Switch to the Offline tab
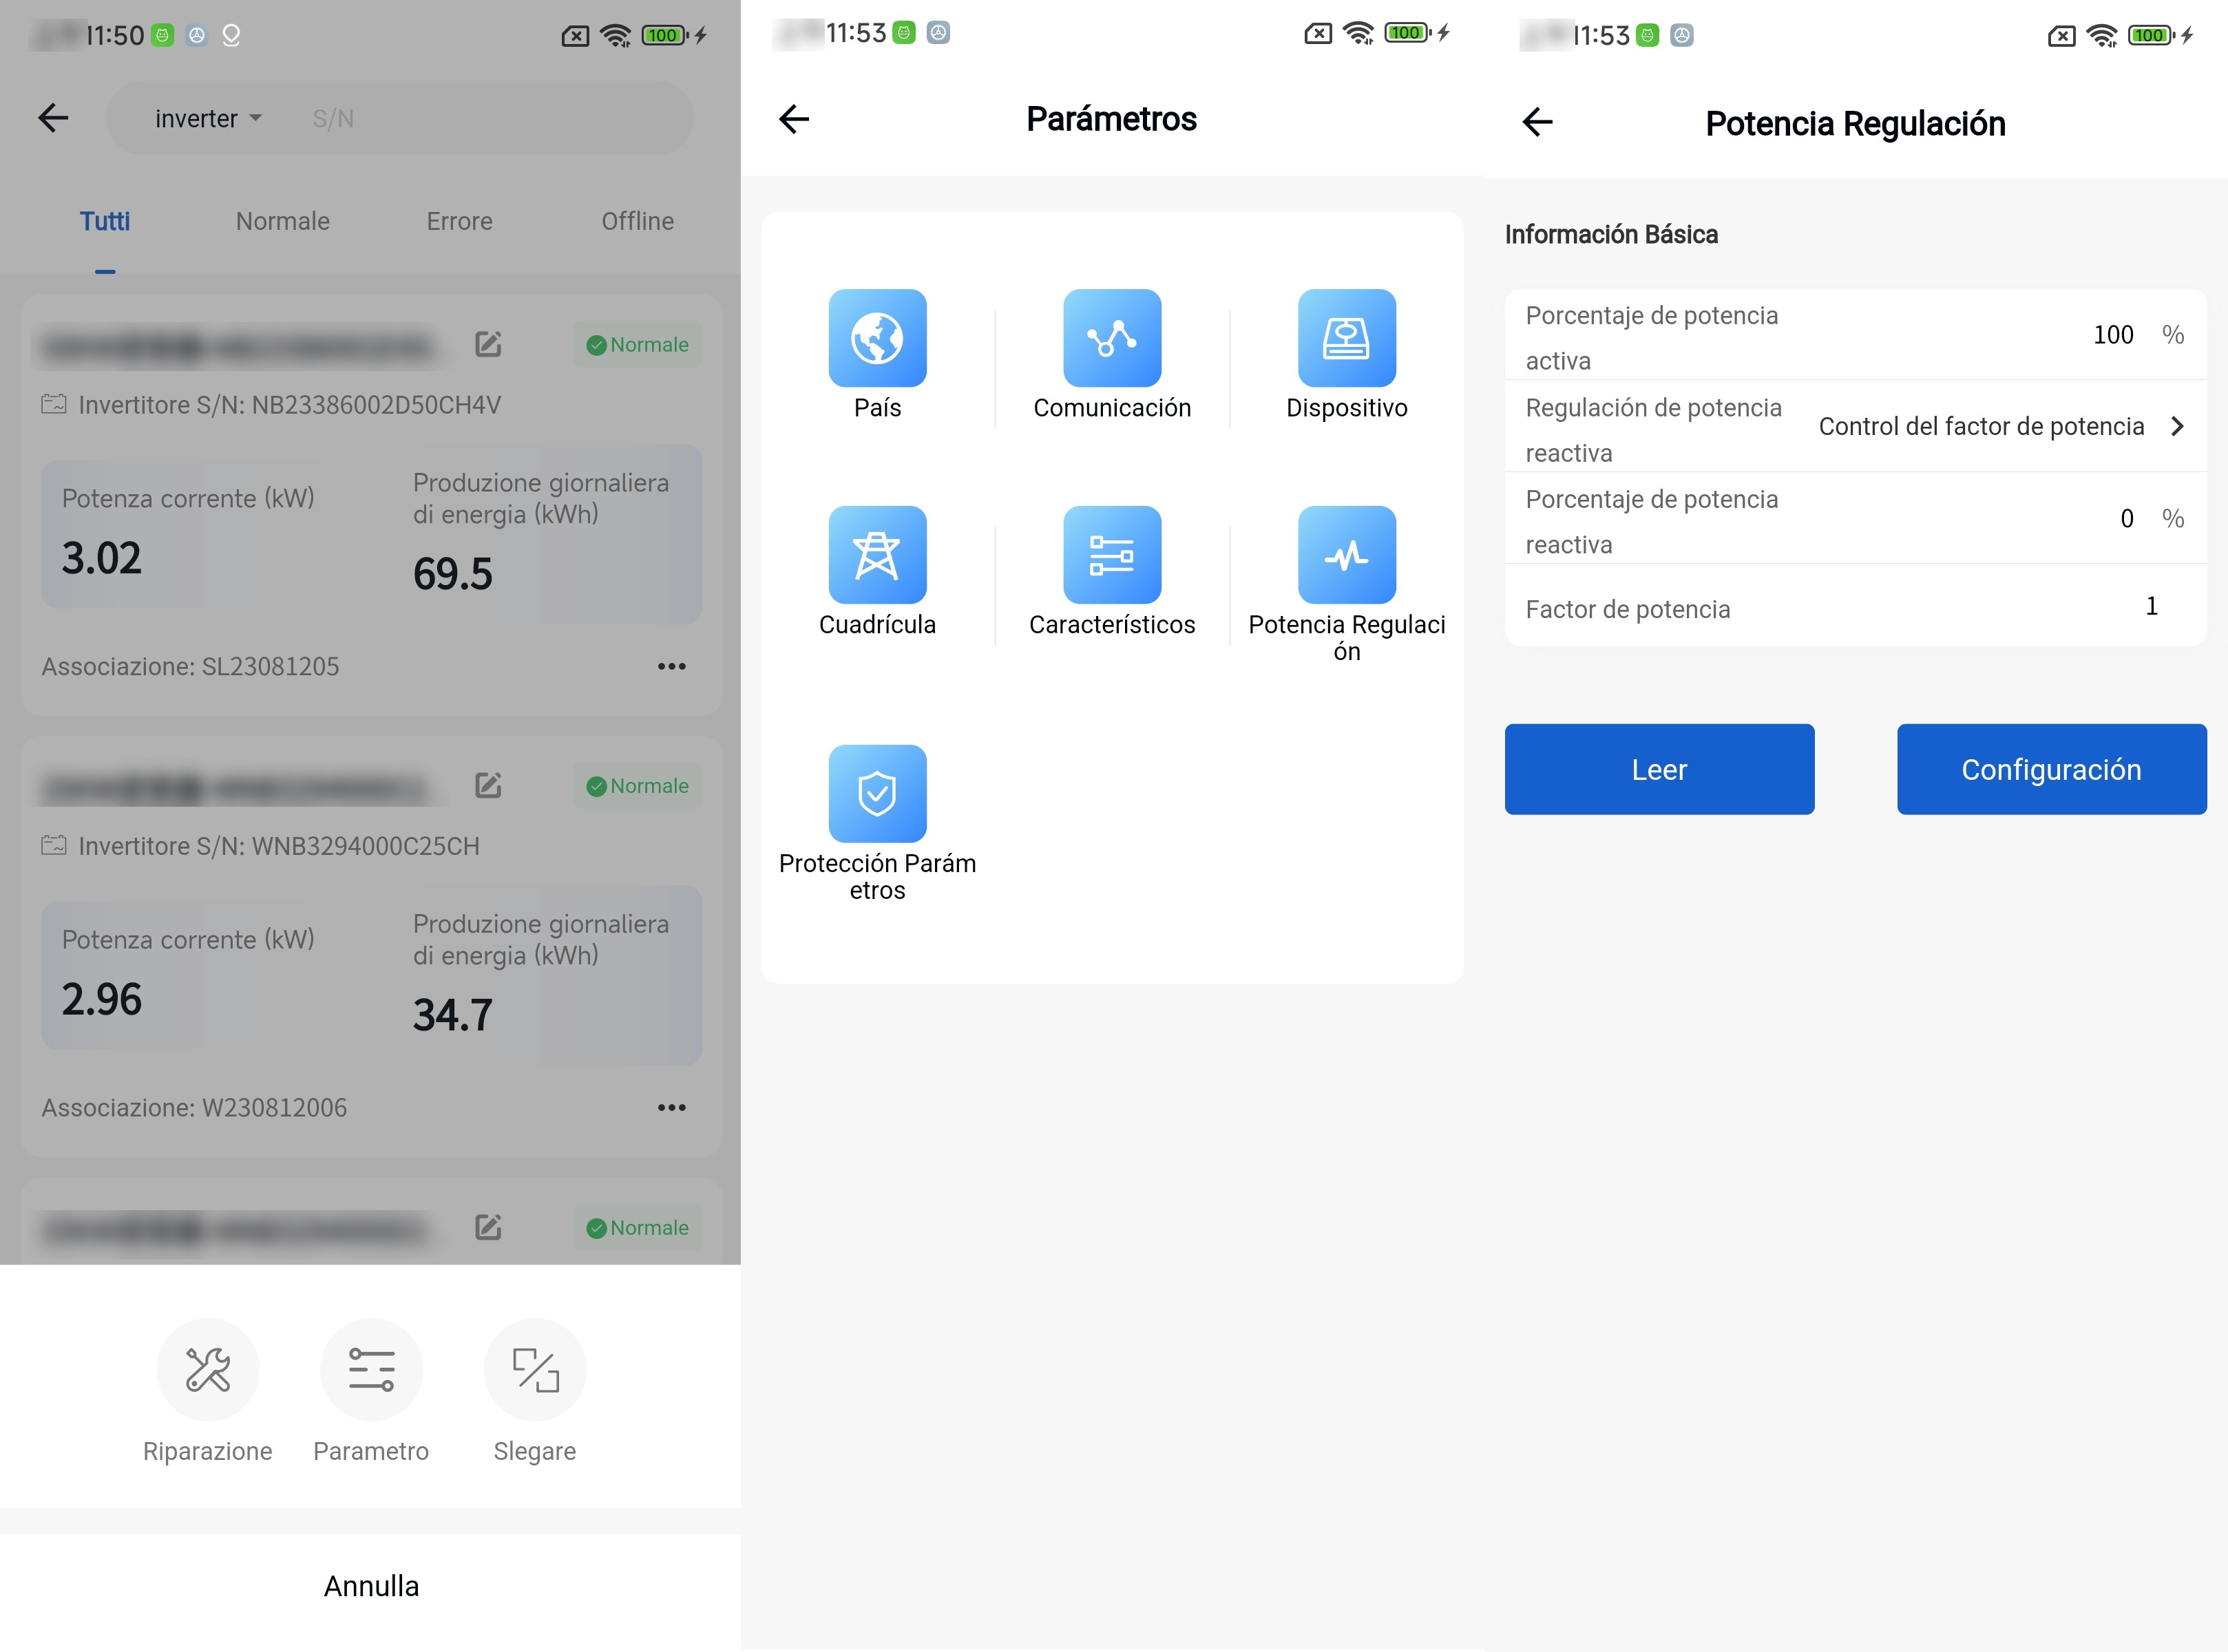 tap(637, 221)
